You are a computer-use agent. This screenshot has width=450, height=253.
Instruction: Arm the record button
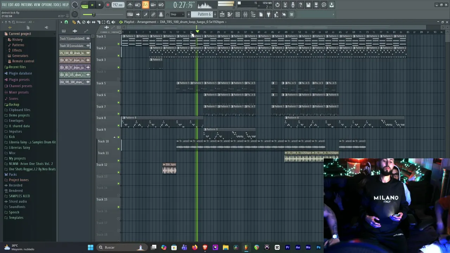click(x=108, y=5)
